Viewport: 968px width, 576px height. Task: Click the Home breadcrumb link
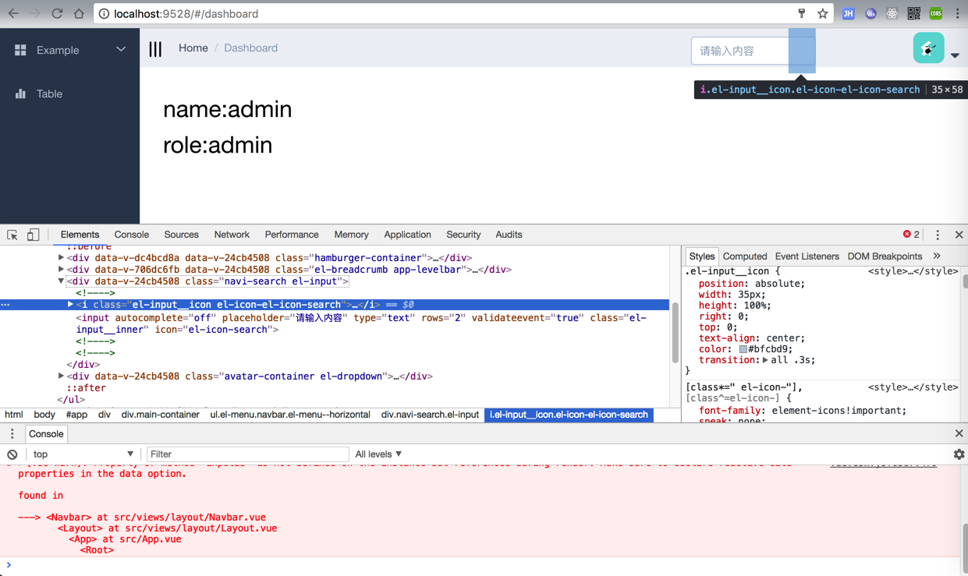193,48
